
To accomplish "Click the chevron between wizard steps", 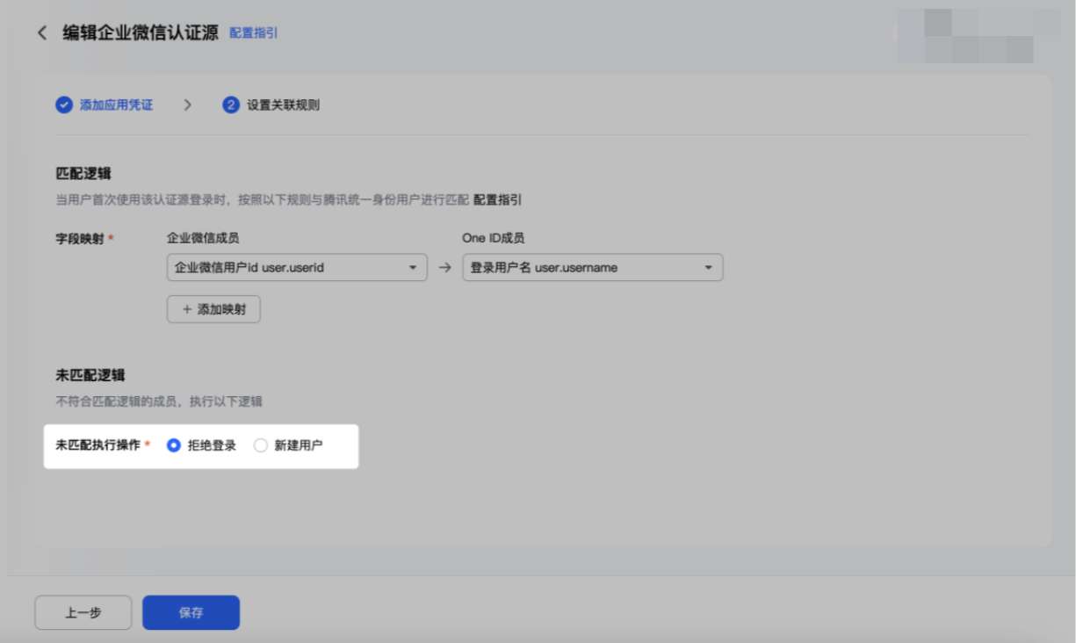I will (187, 105).
